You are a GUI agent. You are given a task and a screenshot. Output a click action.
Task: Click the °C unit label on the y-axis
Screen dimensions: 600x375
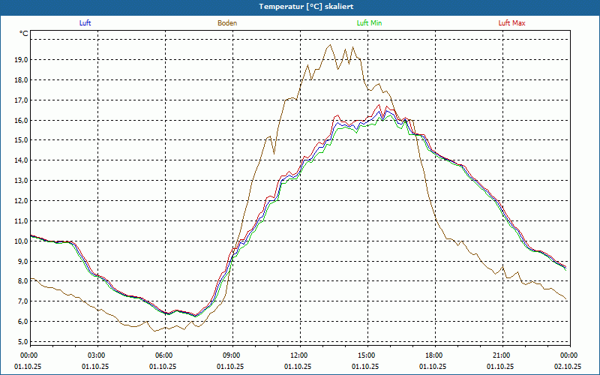click(24, 34)
